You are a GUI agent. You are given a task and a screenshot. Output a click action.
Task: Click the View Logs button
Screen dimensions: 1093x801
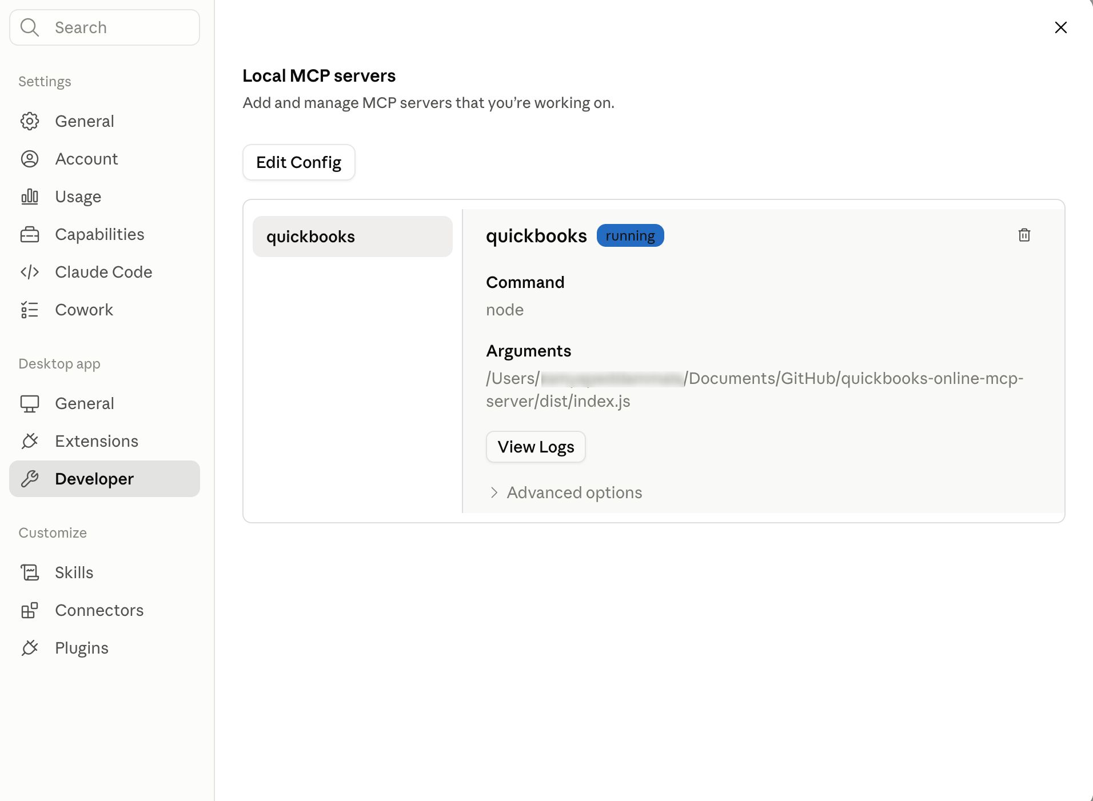point(536,447)
